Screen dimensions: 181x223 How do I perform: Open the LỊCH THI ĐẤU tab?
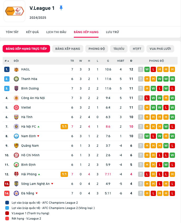56,32
